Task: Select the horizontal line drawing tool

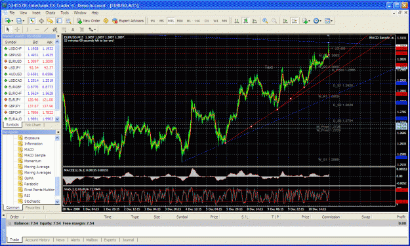Action: click(37, 29)
